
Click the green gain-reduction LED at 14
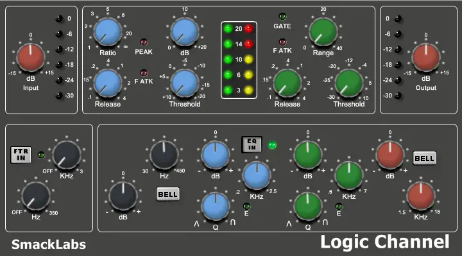point(228,44)
